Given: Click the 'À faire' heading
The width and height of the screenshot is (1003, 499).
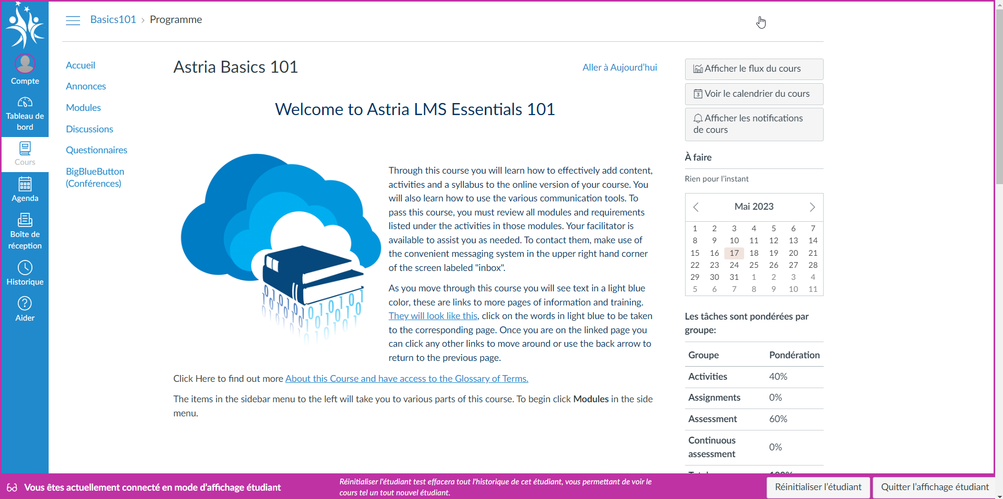Looking at the screenshot, I should [x=698, y=157].
